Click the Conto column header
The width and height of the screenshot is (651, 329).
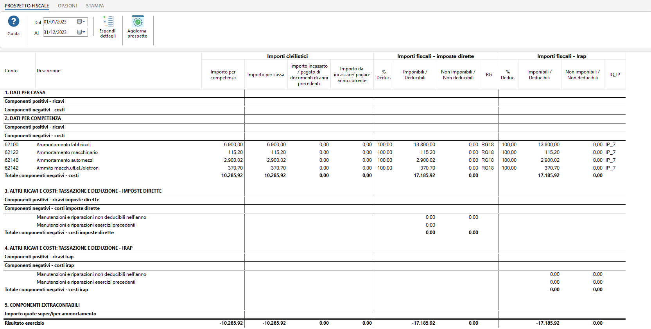tap(11, 71)
